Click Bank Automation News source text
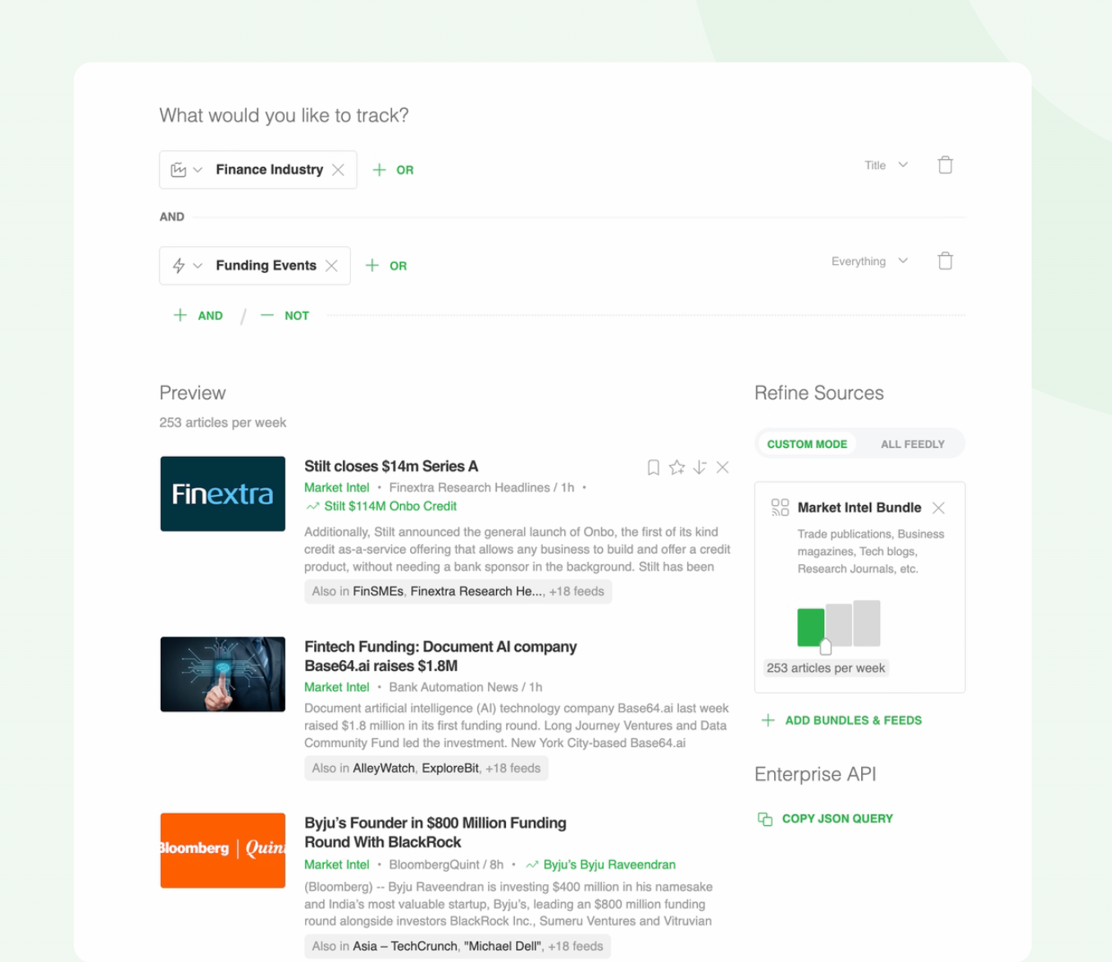This screenshot has height=962, width=1112. click(453, 687)
